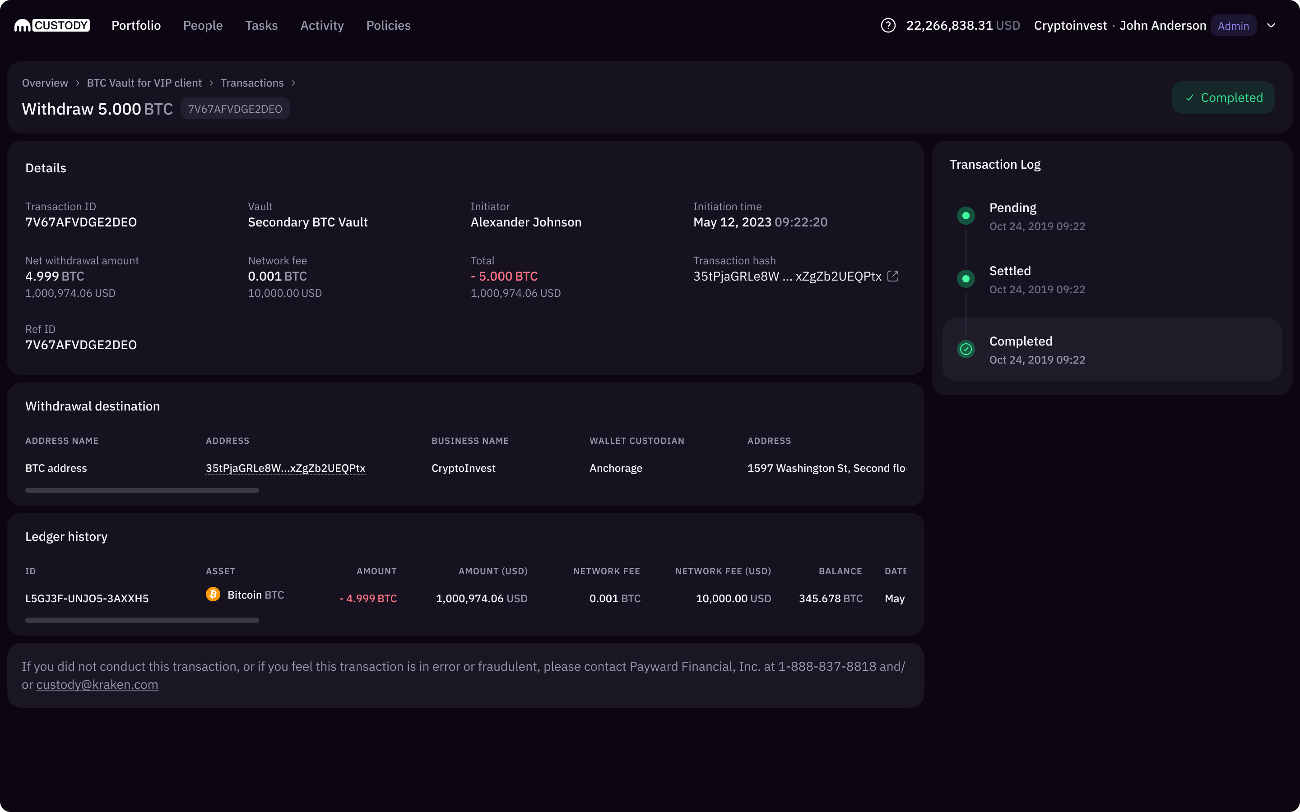
Task: Expand the user account dropdown chevron
Action: [x=1271, y=25]
